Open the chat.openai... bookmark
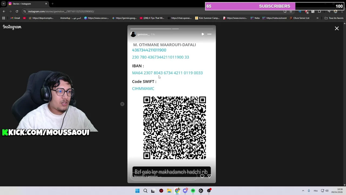The height and width of the screenshot is (195, 346). pyautogui.click(x=179, y=18)
